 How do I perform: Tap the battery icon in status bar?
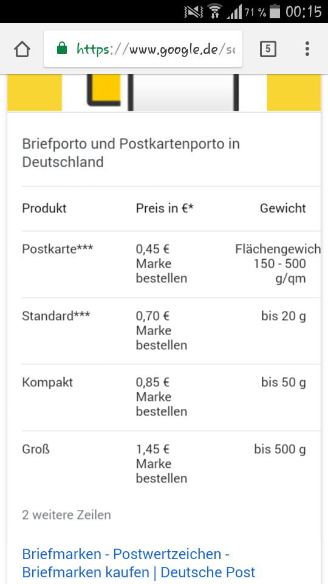tap(275, 11)
